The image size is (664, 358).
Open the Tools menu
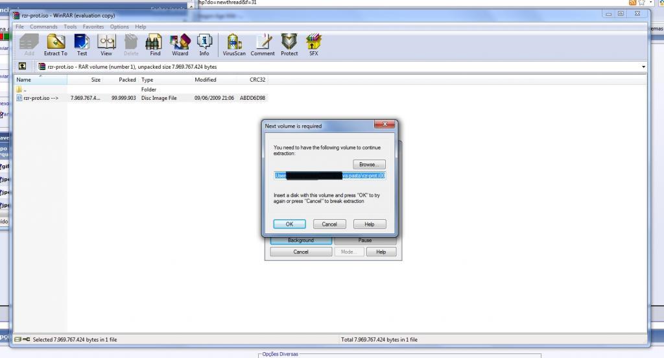coord(70,27)
